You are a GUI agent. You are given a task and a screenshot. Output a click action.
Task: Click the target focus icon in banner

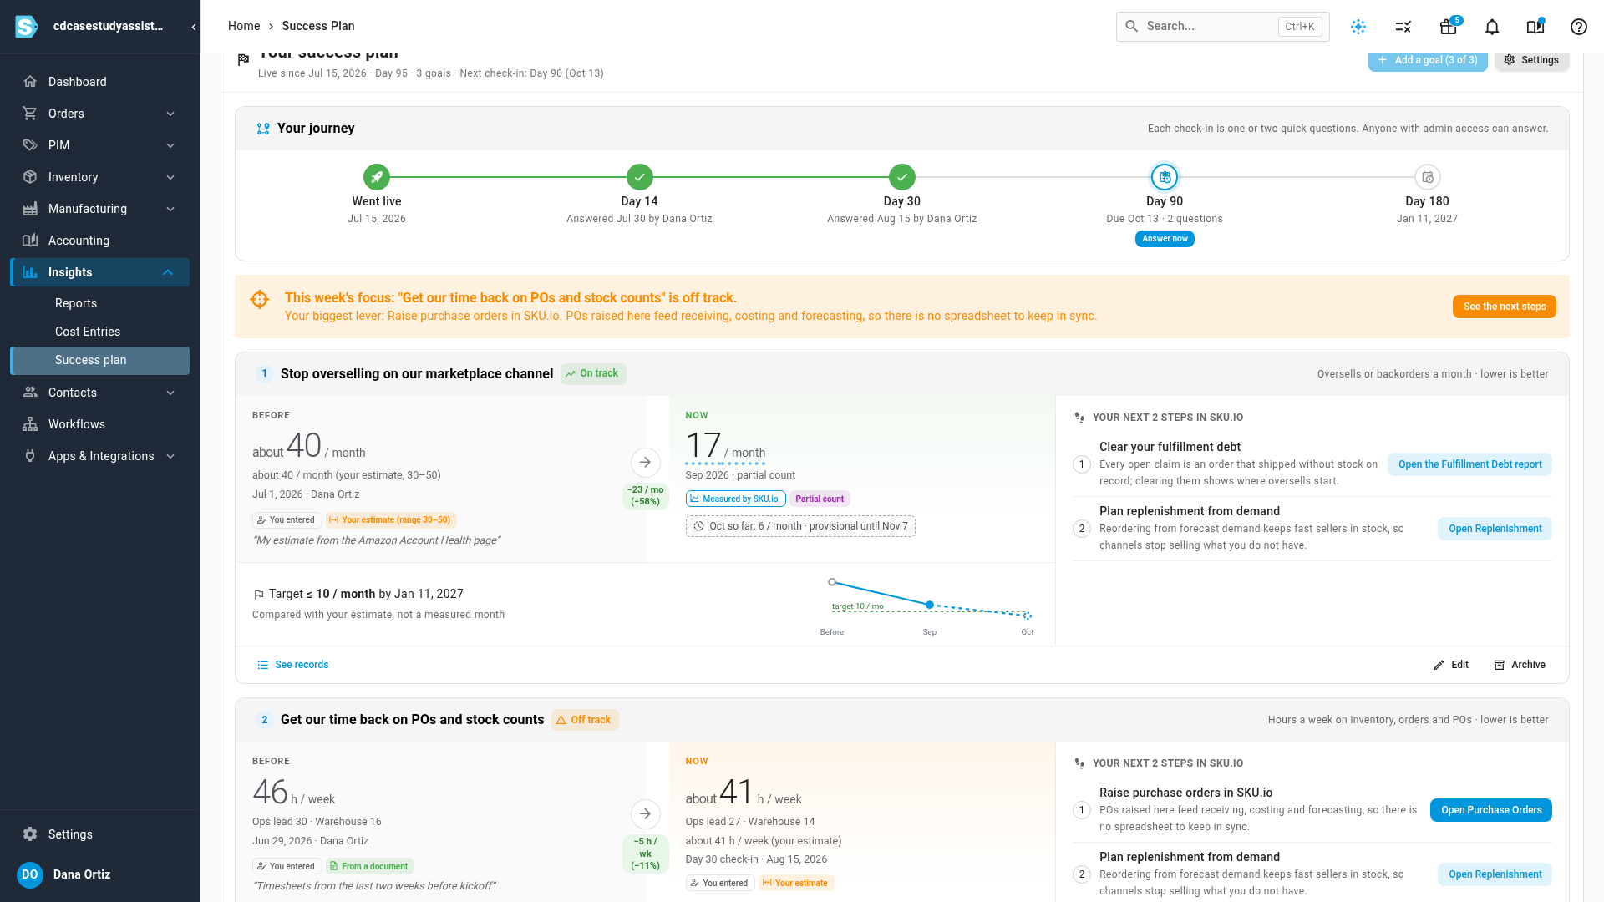260,299
